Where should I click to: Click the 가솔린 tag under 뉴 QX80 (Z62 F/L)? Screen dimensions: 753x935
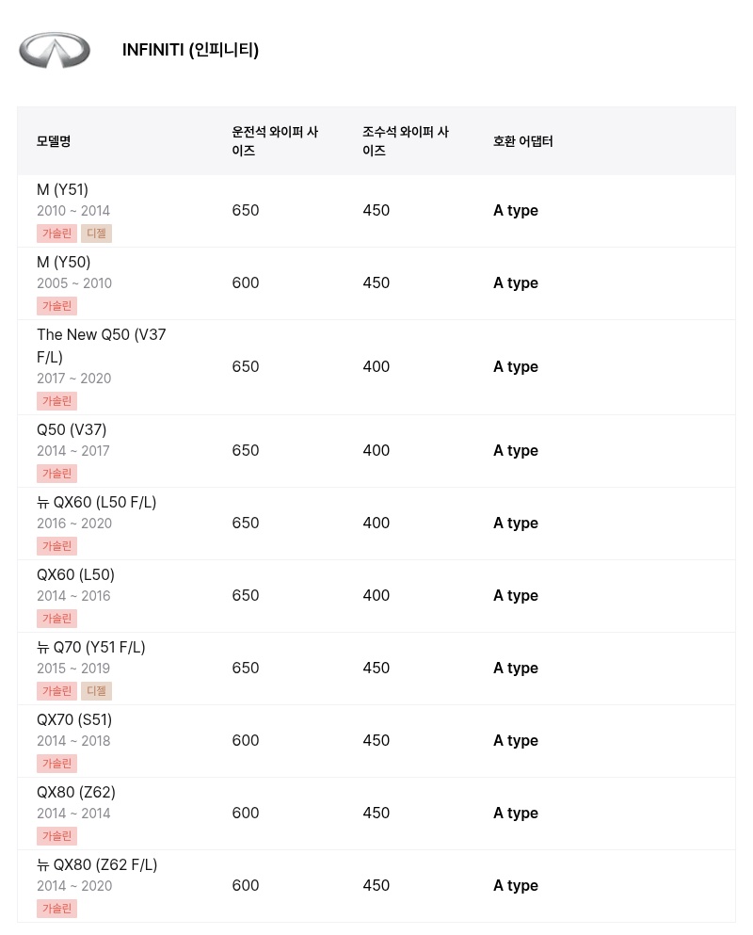(56, 909)
